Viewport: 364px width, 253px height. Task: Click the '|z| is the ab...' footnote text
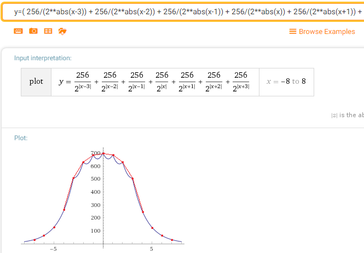(348, 115)
